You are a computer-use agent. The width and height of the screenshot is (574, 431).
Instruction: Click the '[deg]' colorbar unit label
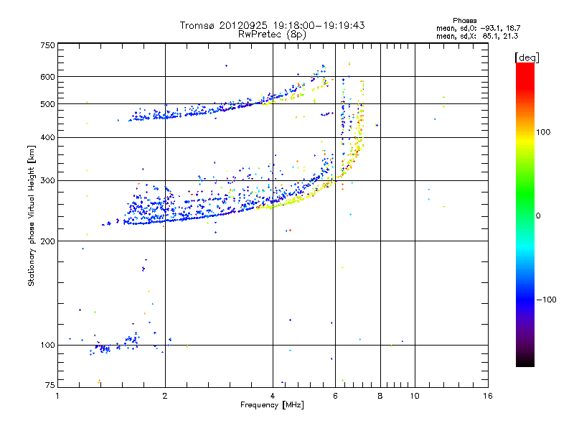click(x=527, y=57)
